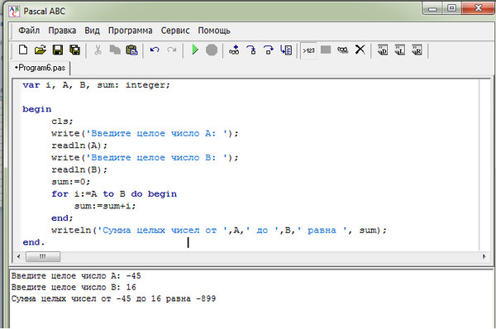496x329 pixels.
Task: Click the toolbar icon labeled D
Action: tap(383, 50)
